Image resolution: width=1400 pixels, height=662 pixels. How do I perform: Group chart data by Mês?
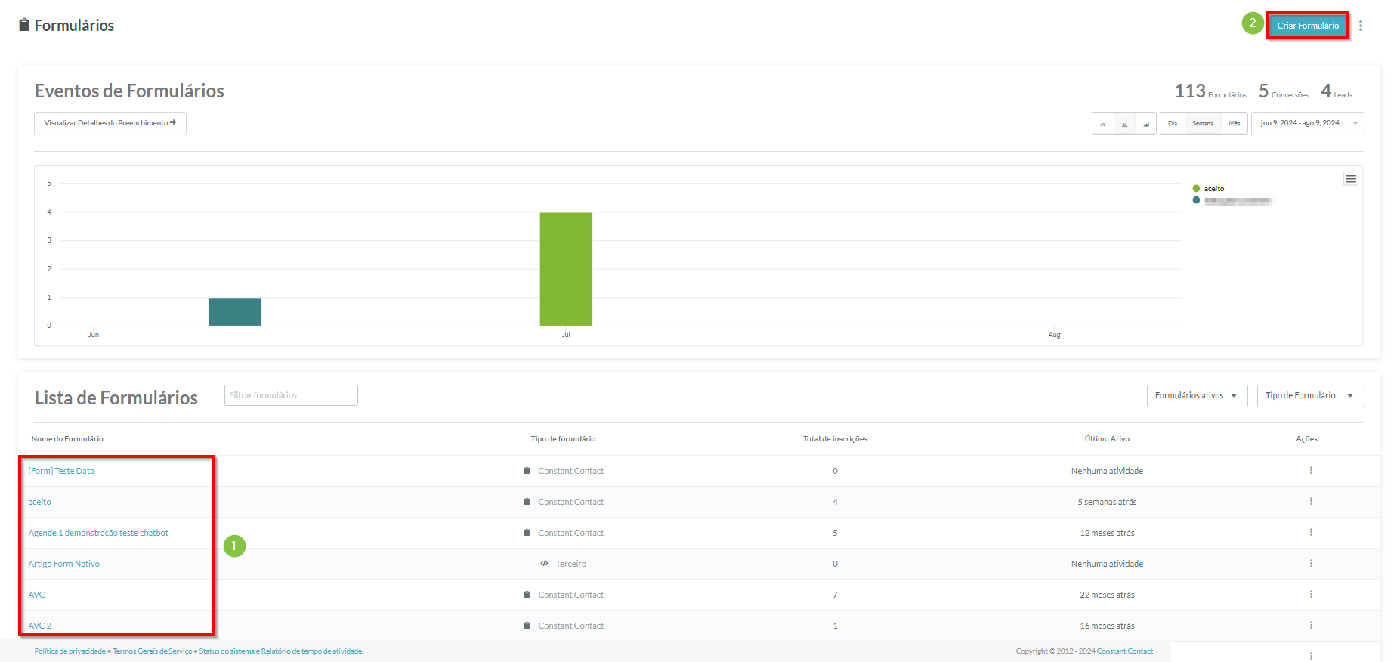[x=1234, y=124]
